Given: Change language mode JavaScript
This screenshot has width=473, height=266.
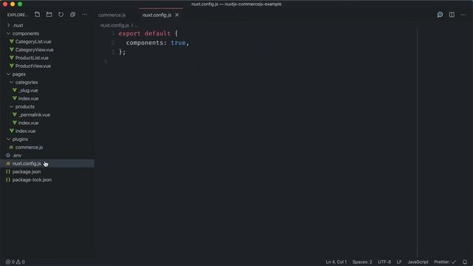Looking at the screenshot, I should [x=418, y=262].
